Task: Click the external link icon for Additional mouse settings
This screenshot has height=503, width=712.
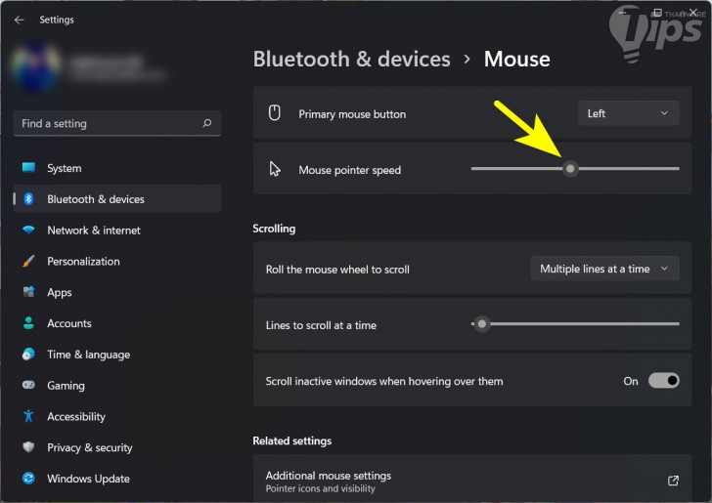Action: [x=674, y=481]
